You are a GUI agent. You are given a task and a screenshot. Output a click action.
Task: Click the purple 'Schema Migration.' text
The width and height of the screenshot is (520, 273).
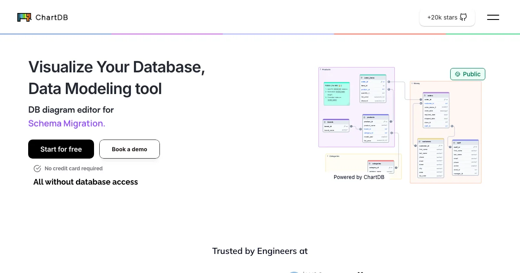pyautogui.click(x=67, y=123)
